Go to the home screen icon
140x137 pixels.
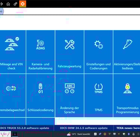(x=8, y=4)
